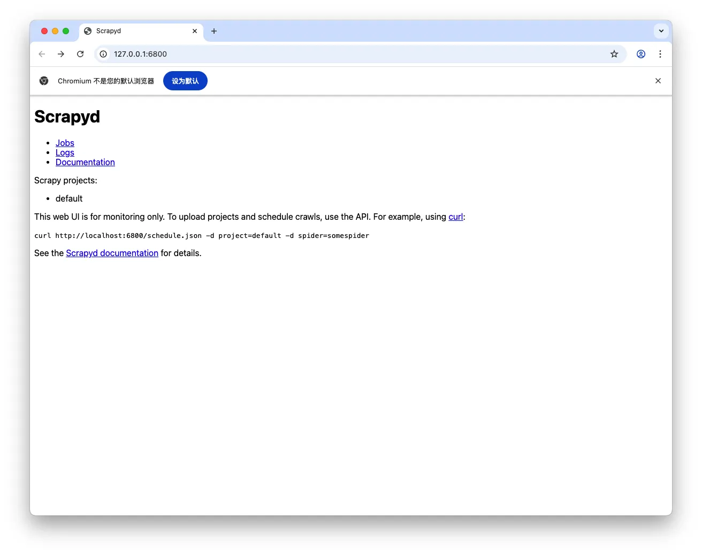
Task: Follow the curl hyperlink
Action: 455,217
